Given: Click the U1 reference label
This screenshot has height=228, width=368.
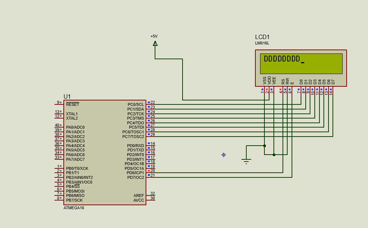Looking at the screenshot, I should (67, 96).
